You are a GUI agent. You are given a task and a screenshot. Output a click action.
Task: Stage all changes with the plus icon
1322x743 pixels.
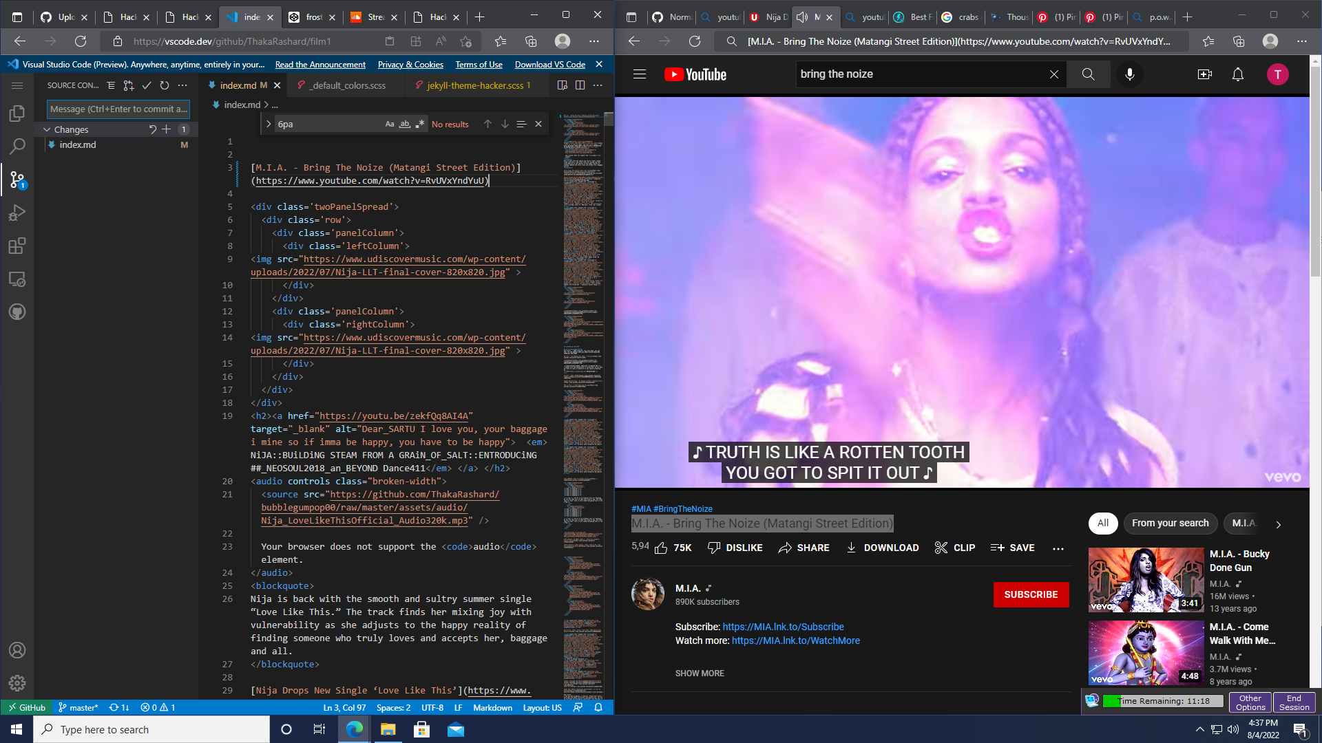tap(167, 129)
